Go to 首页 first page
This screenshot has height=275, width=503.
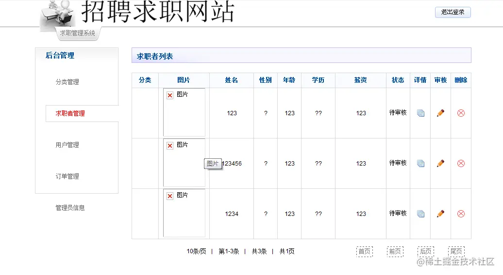click(365, 252)
